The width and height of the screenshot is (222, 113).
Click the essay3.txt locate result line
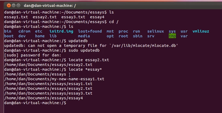click(48, 93)
